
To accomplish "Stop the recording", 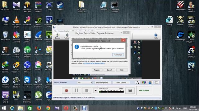I will point(86,90).
